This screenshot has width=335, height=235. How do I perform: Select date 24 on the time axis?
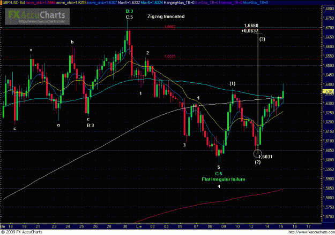point(68,226)
